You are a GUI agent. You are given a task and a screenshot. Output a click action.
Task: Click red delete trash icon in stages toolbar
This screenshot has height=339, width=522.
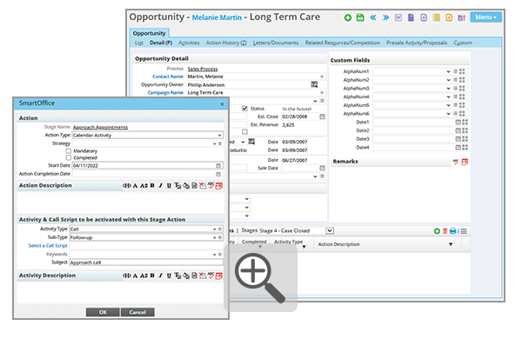445,231
